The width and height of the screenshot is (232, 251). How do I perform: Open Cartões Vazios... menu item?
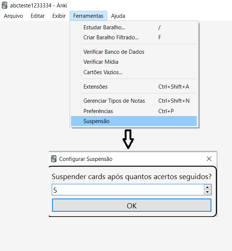point(103,72)
